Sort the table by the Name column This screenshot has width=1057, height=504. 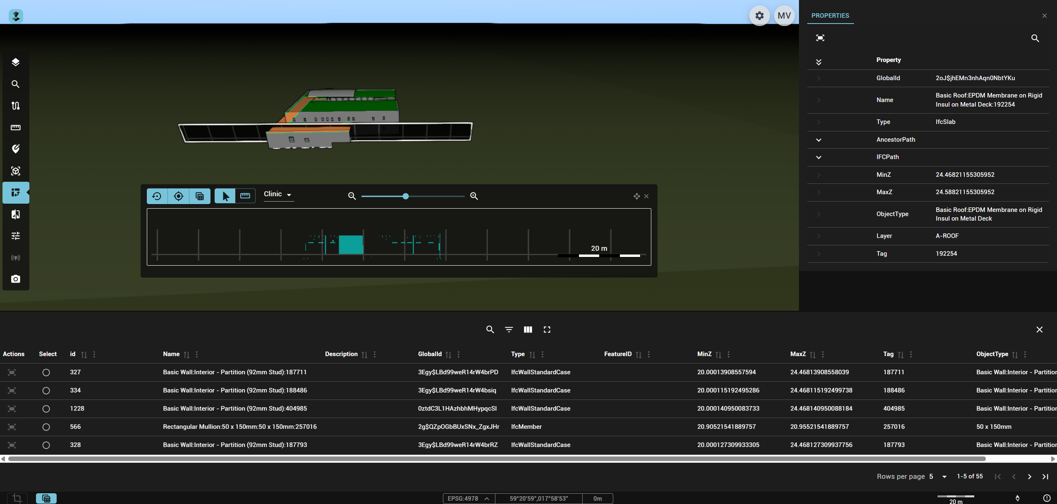coord(186,354)
